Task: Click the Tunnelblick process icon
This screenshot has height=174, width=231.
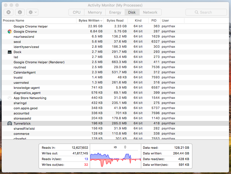Action: (x=10, y=123)
